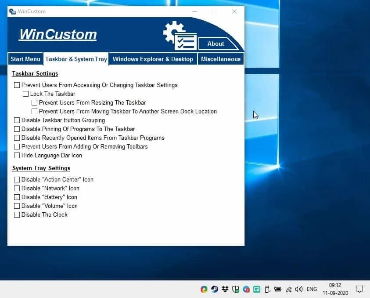Enable Prevent Users From Resizing The Taskbar

pyautogui.click(x=34, y=102)
